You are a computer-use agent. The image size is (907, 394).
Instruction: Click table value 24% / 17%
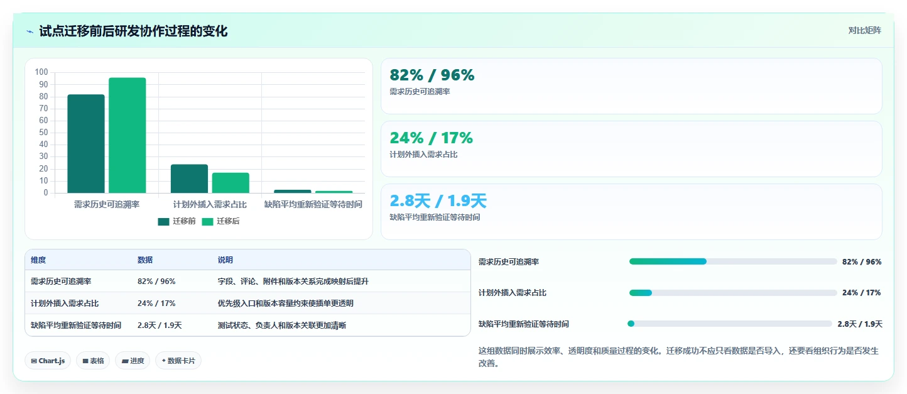pyautogui.click(x=156, y=304)
